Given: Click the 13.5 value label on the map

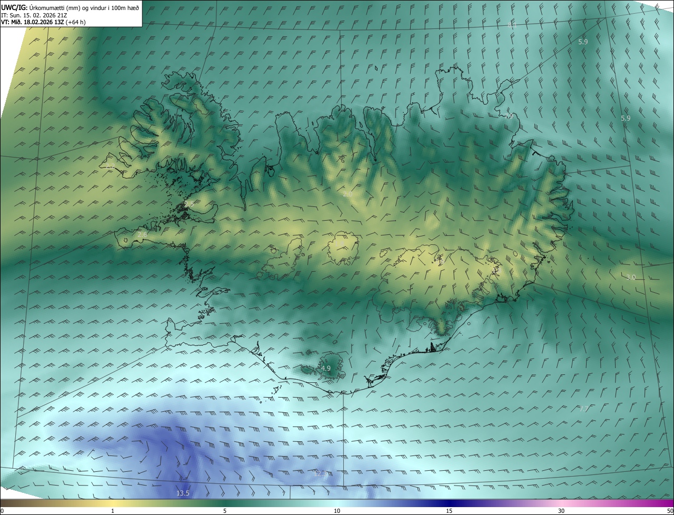Looking at the screenshot, I should 183,493.
